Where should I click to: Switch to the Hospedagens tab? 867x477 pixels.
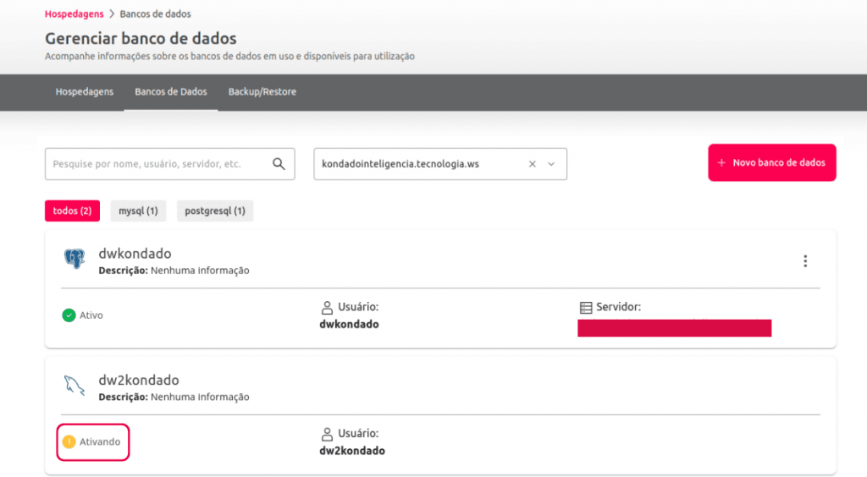click(x=84, y=91)
